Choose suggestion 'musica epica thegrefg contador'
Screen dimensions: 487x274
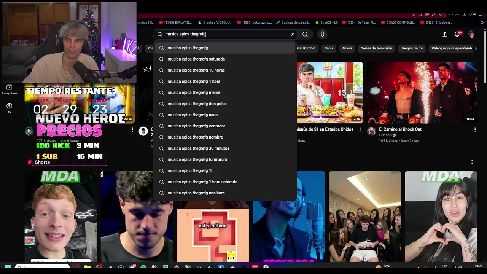tap(225, 126)
